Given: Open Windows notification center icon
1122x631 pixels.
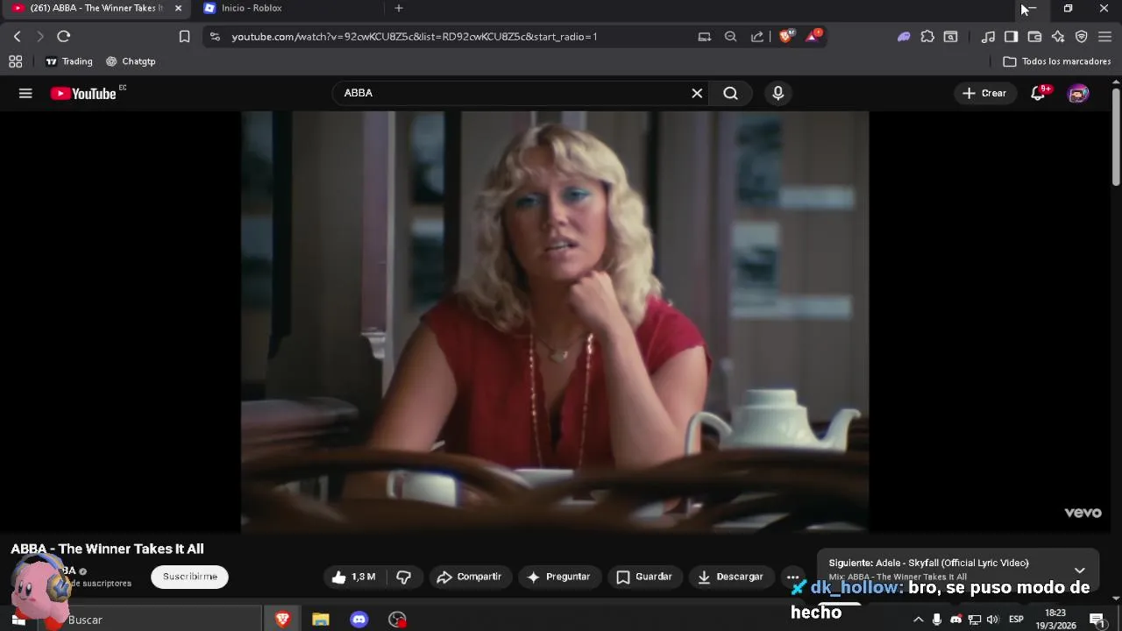Looking at the screenshot, I should coord(1097,620).
